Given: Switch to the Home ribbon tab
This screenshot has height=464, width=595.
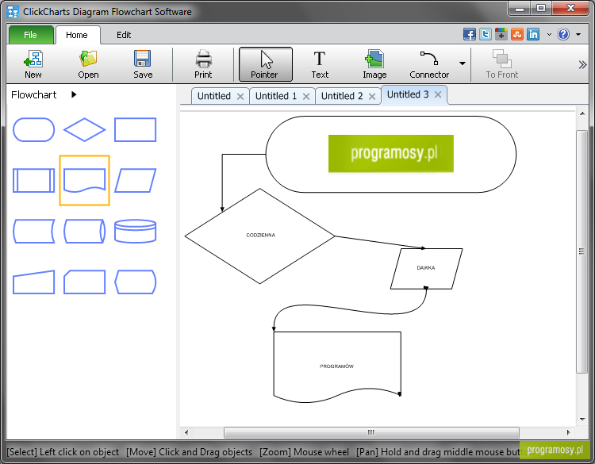Looking at the screenshot, I should (78, 35).
